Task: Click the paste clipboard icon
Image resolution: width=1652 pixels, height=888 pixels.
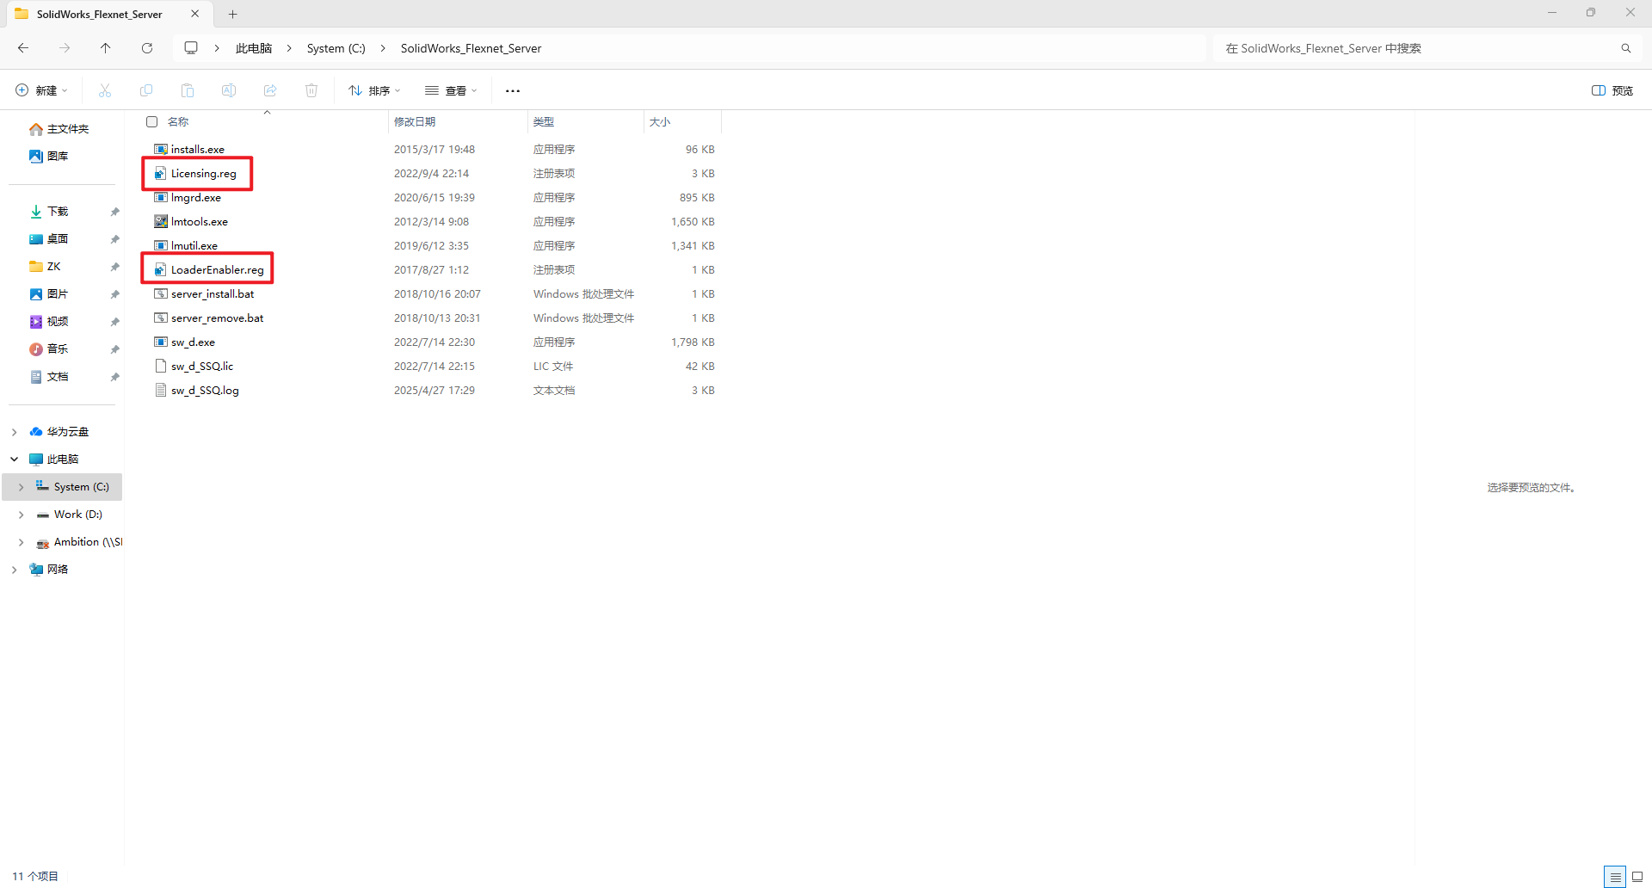Action: [x=188, y=90]
